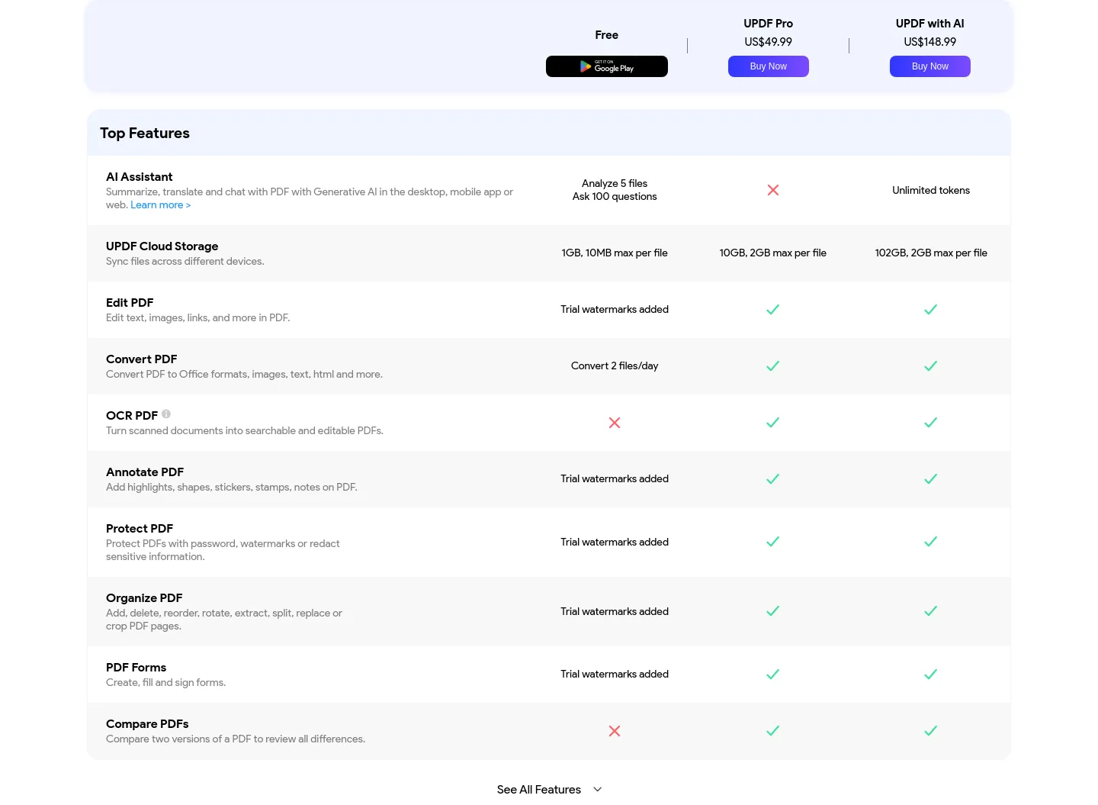
Task: Click 'Analyze 5 files' text
Action: [x=615, y=183]
